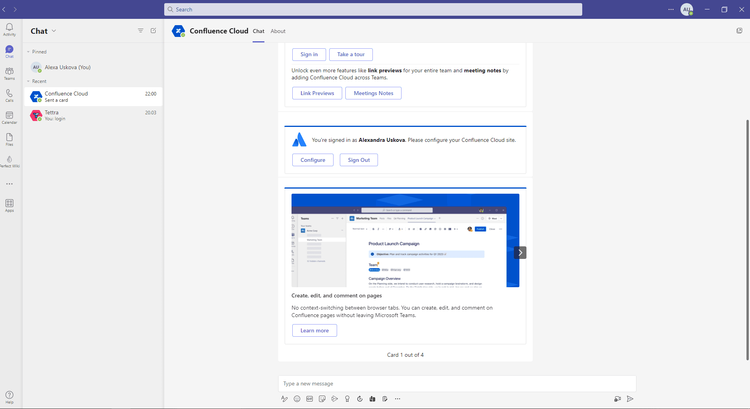Open the Activity feed
This screenshot has height=409, width=750.
point(9,29)
